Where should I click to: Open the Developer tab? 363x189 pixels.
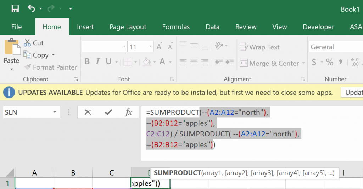click(318, 27)
